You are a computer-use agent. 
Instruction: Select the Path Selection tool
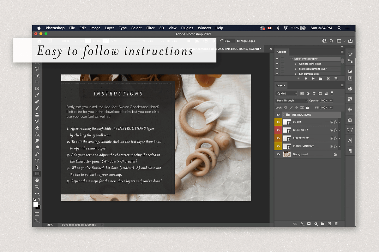coord(37,167)
